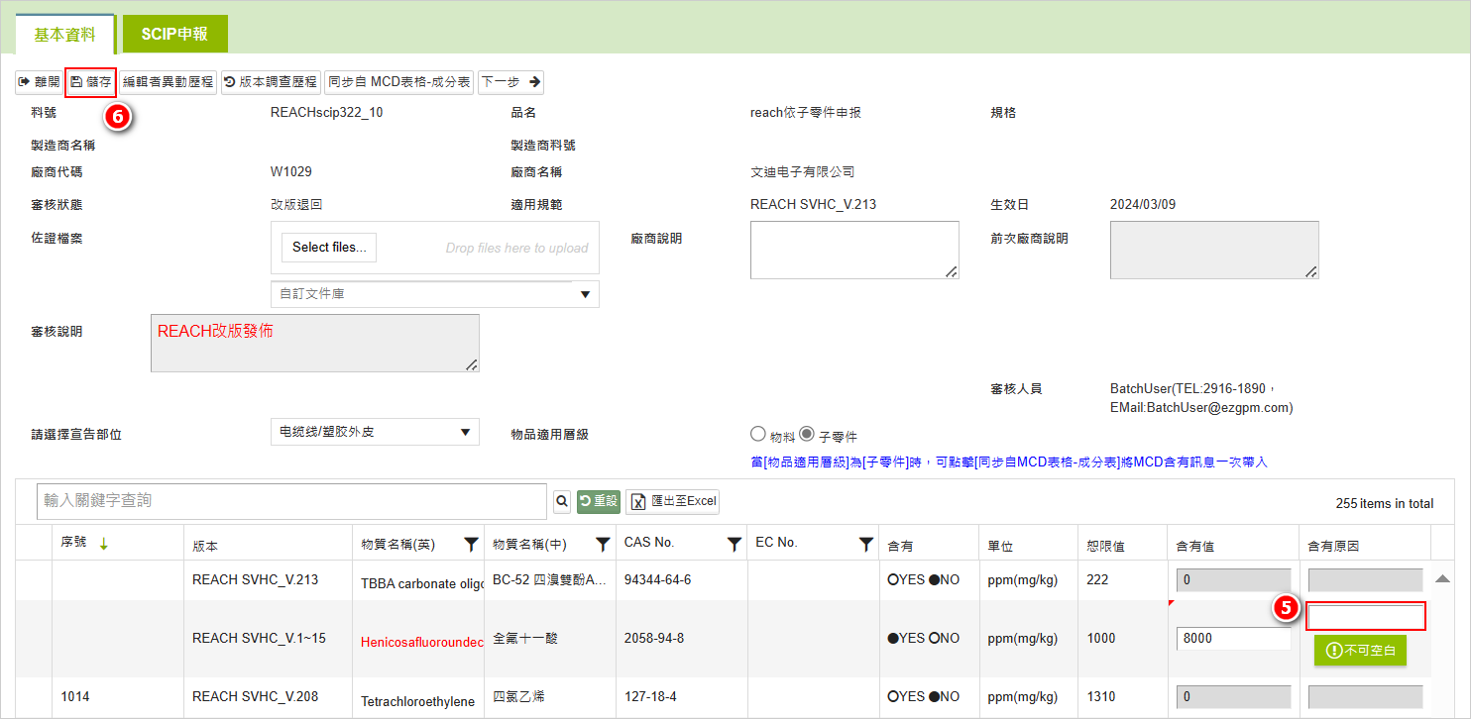
Task: Click the 離開 exit button
Action: pos(39,82)
